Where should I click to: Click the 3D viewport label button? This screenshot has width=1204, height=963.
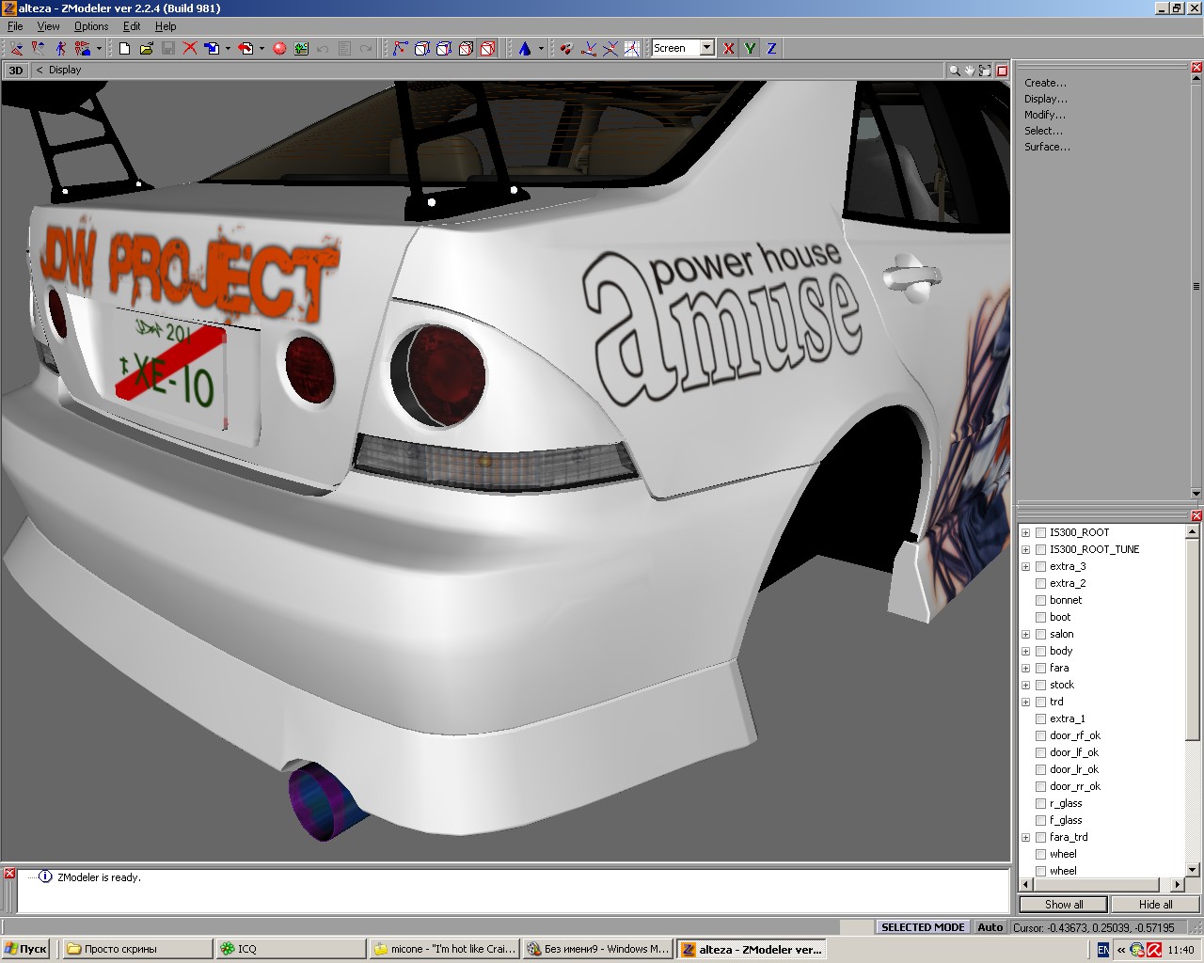click(16, 71)
